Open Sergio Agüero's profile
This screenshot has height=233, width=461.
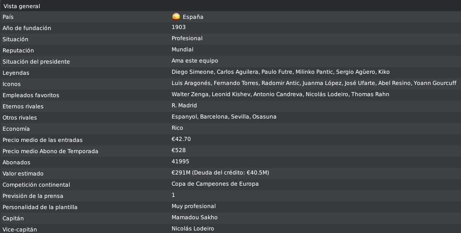355,72
